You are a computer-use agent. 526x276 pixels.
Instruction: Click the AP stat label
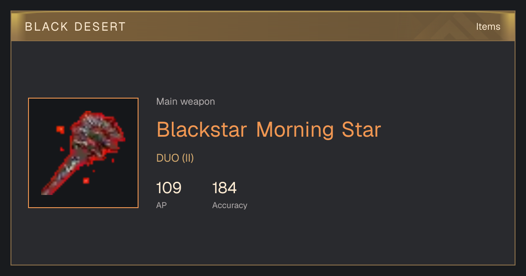[x=161, y=205]
